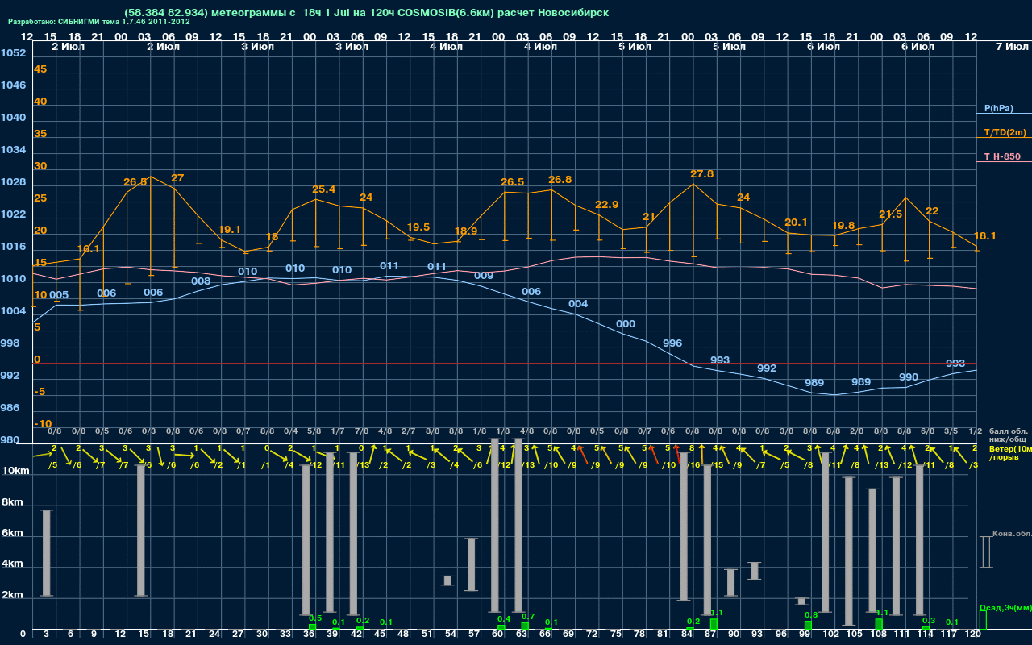Click the 22.9 temperature value
Viewport: 1032px width, 645px height.
point(606,204)
